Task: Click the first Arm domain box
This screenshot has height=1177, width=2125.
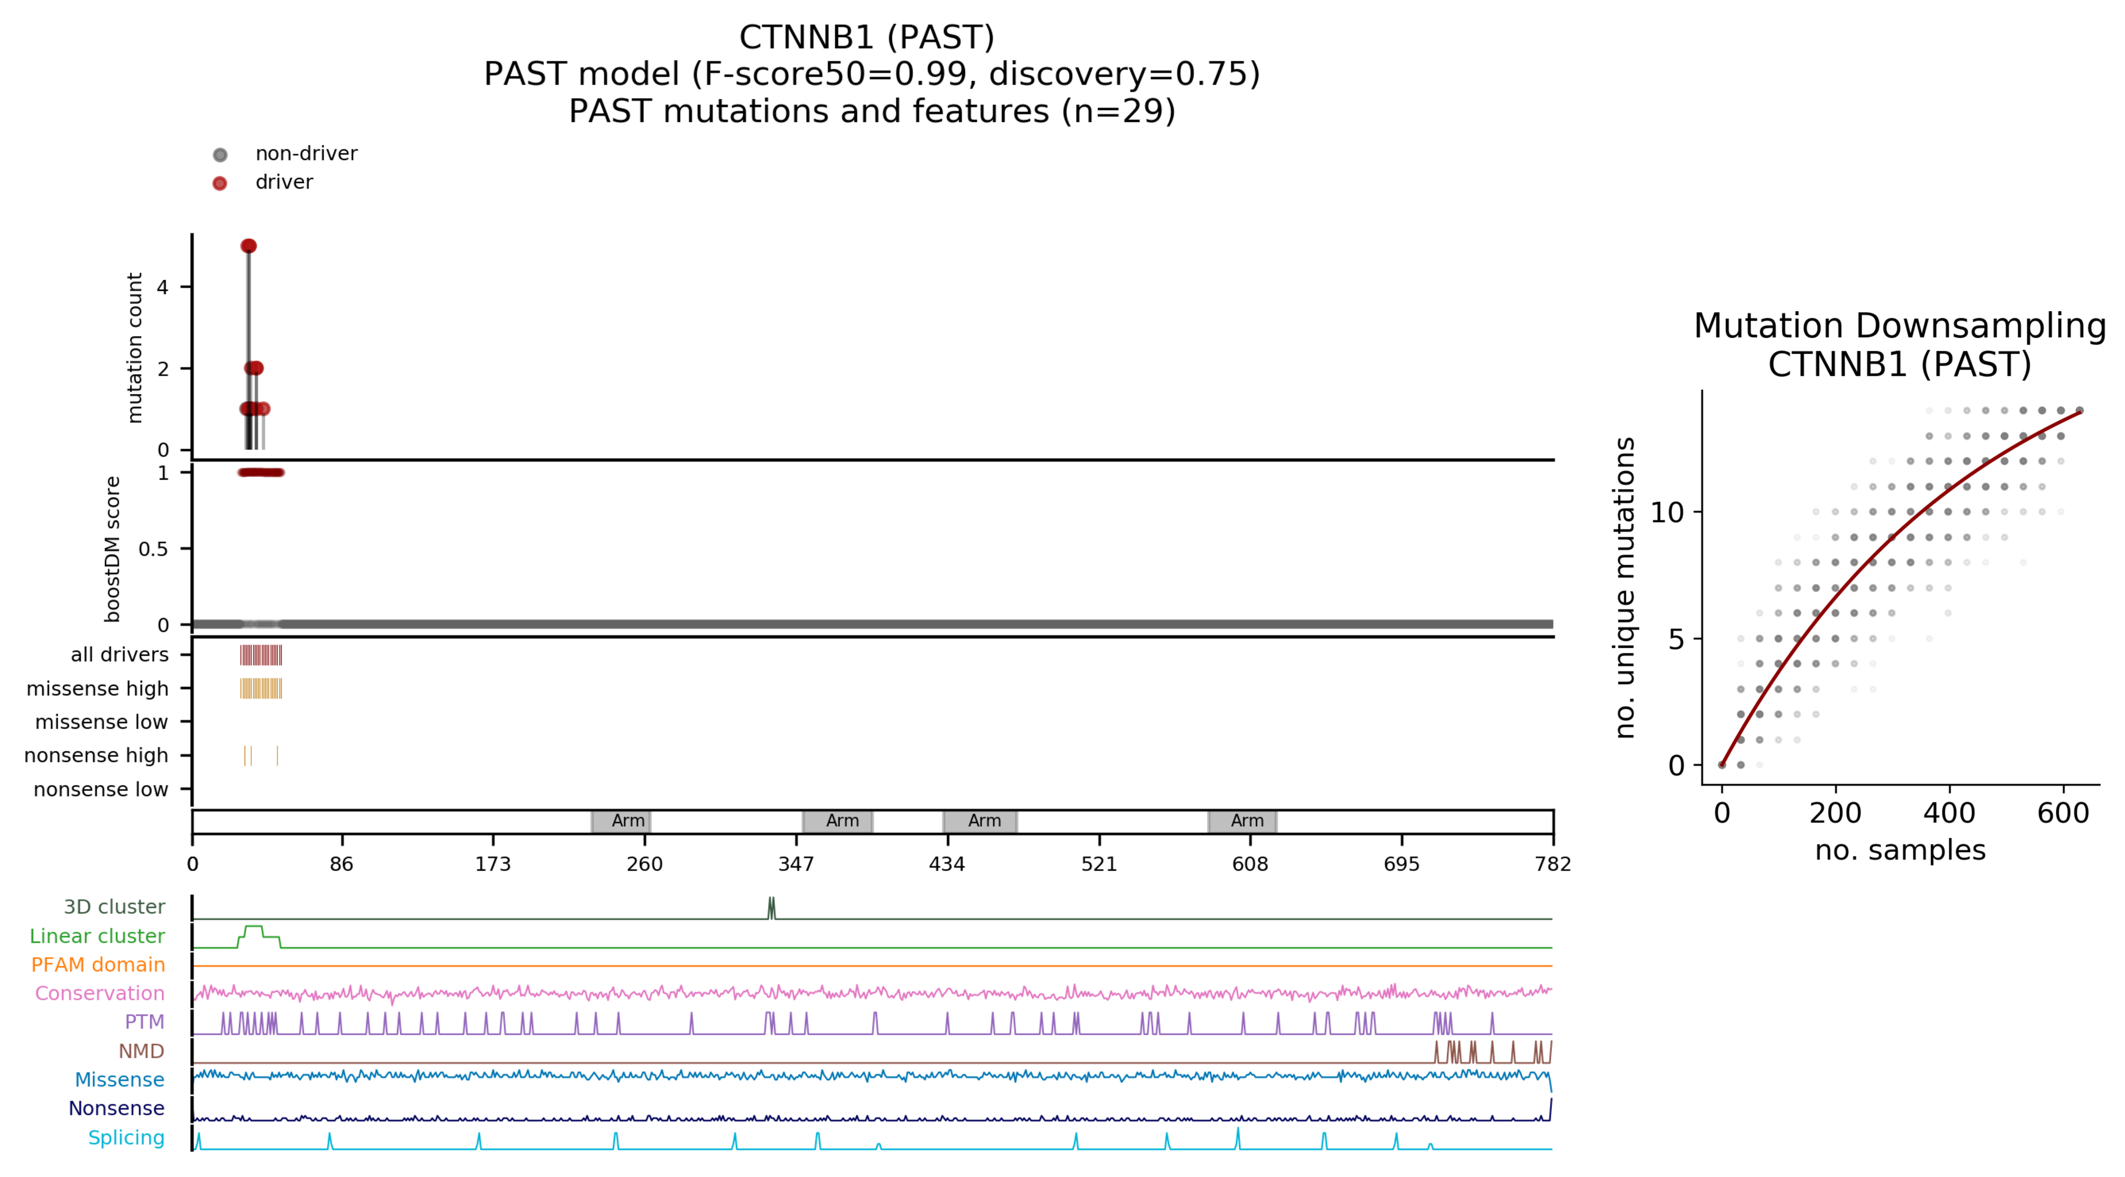Action: tap(621, 821)
